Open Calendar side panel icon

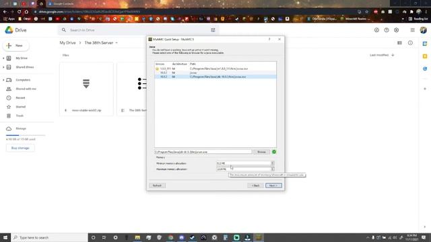pos(425,44)
